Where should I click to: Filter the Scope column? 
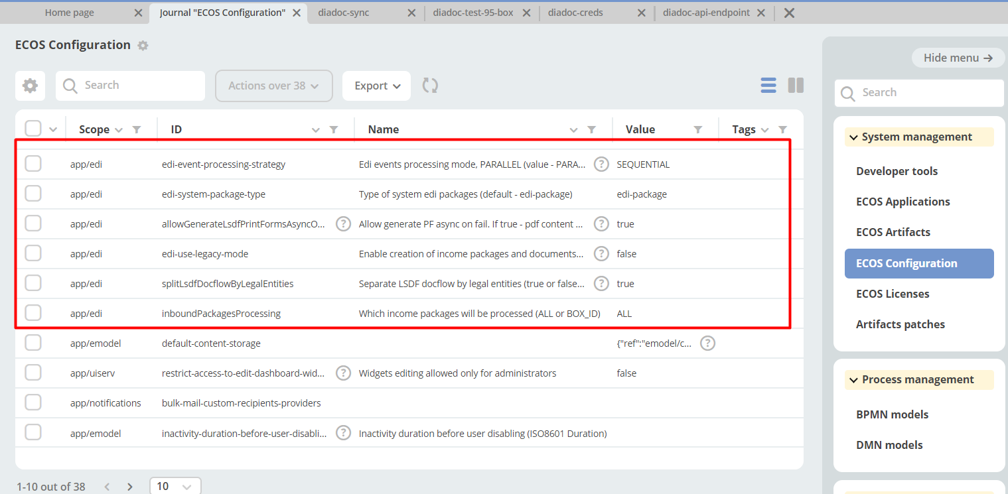pyautogui.click(x=137, y=130)
